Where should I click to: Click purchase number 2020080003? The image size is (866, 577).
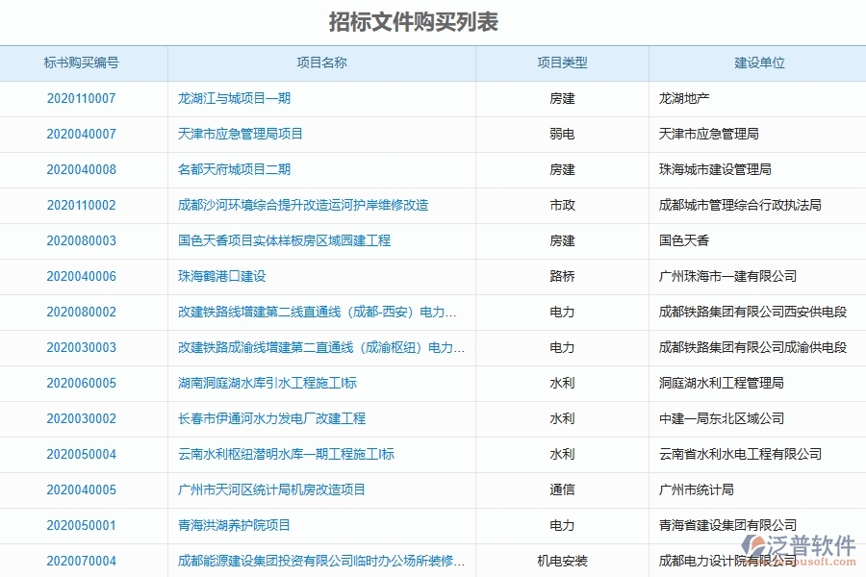point(85,240)
